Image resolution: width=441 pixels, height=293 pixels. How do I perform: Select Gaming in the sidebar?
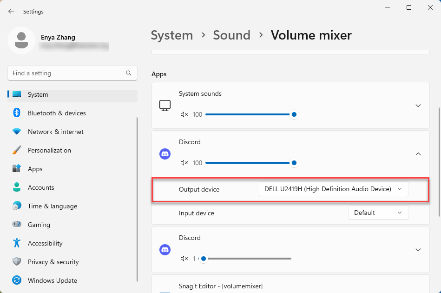[39, 225]
